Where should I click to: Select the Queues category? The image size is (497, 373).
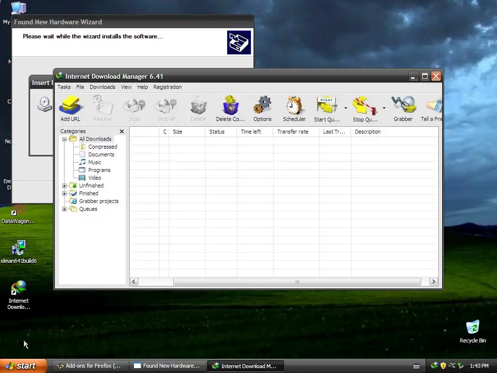pyautogui.click(x=88, y=209)
